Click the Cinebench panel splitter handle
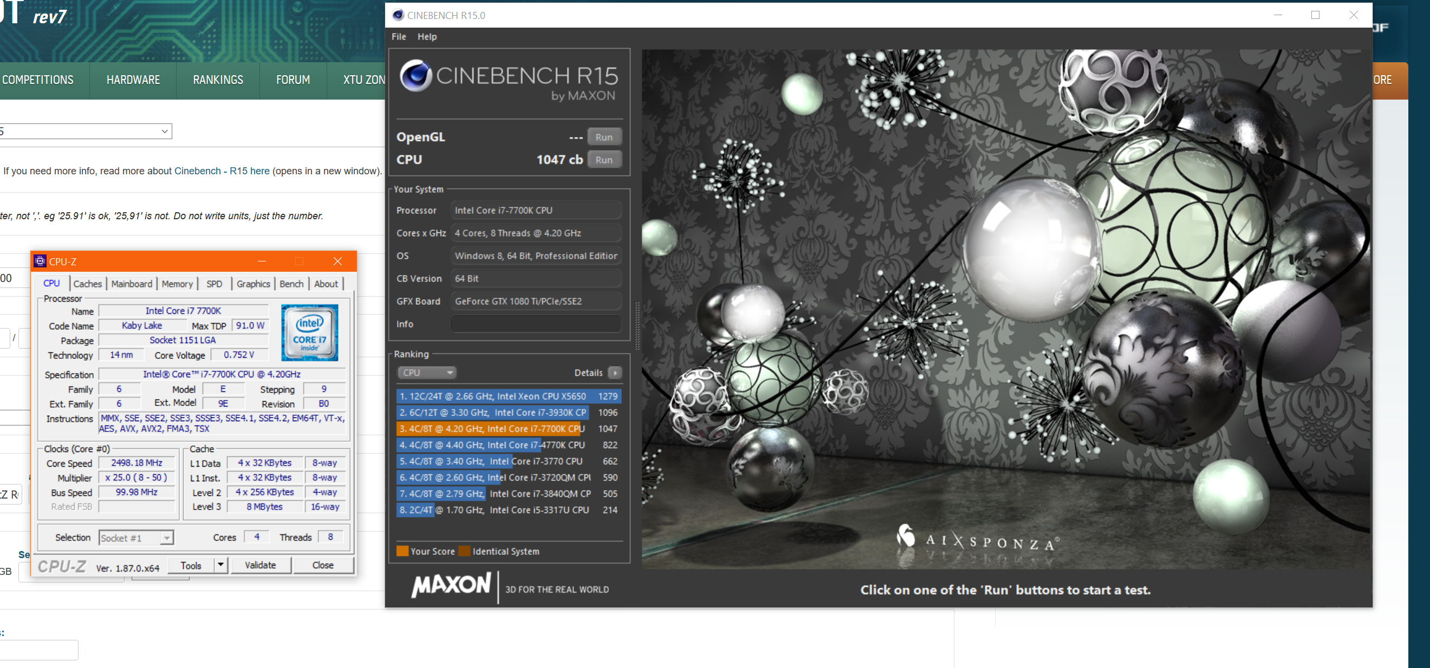The image size is (1430, 668). 636,327
